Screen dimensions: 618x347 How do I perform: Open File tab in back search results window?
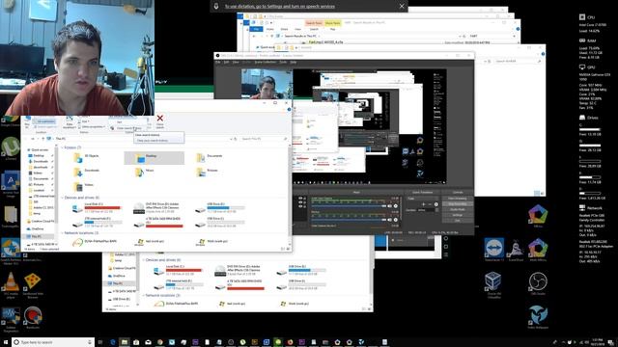(x=256, y=29)
